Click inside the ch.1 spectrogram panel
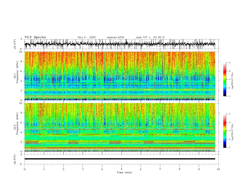The height and width of the screenshot is (190, 246). [x=120, y=76]
